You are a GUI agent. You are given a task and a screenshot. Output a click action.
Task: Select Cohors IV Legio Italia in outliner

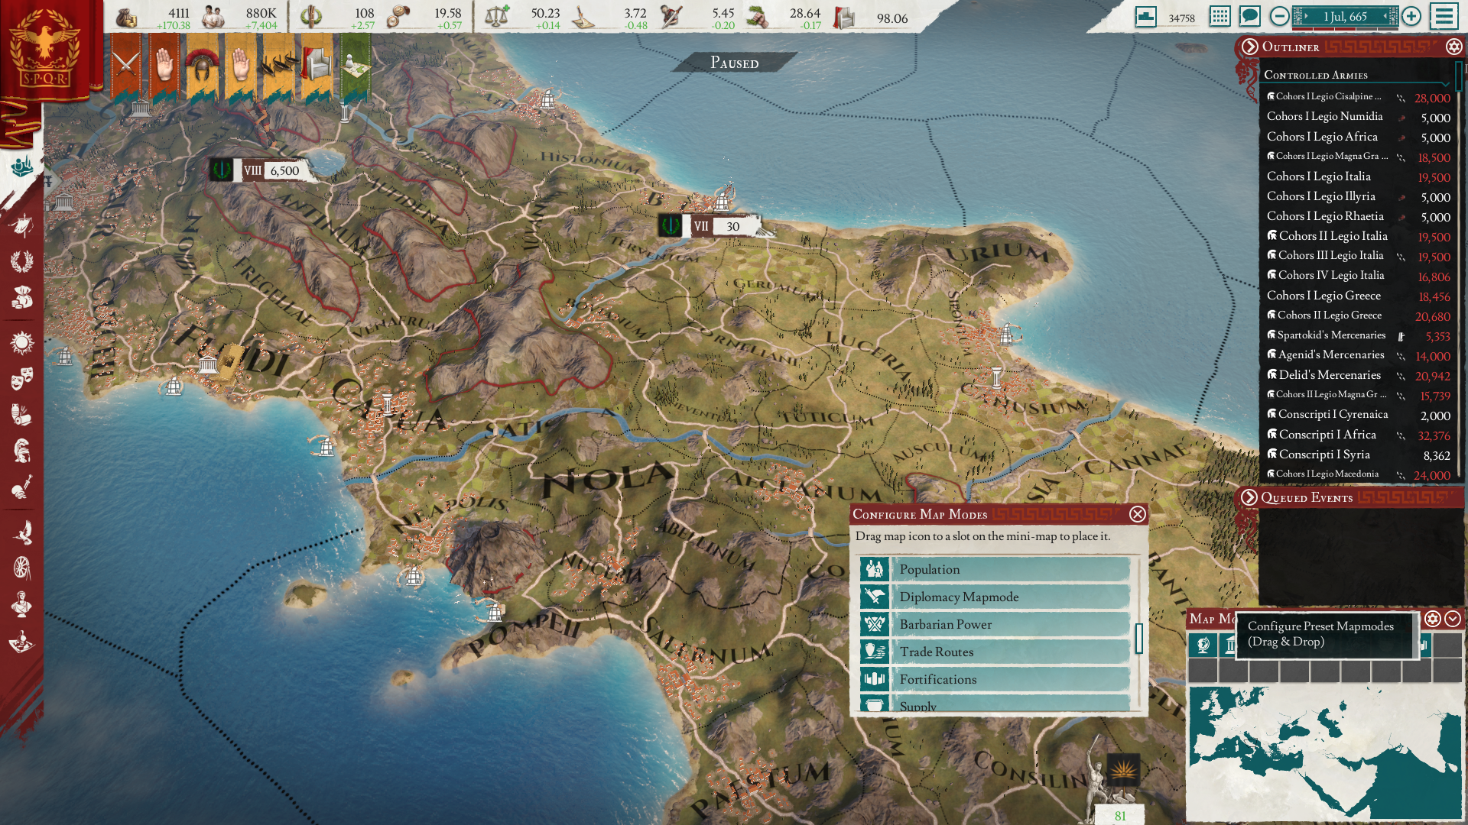coord(1358,276)
